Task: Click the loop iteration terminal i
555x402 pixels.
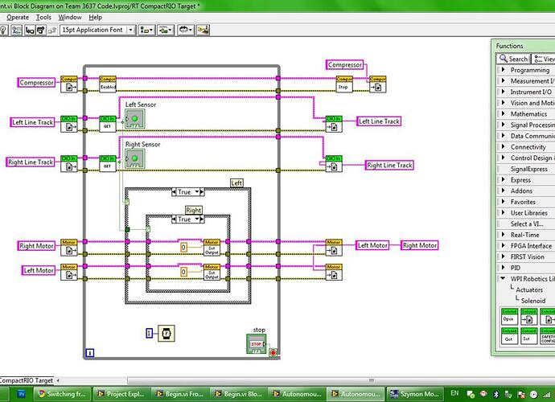Action: click(x=90, y=352)
